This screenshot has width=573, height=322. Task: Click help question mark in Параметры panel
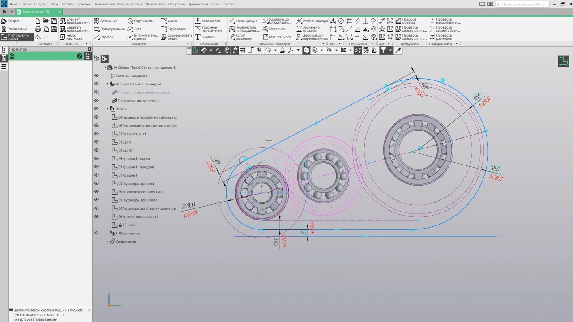coord(80,56)
